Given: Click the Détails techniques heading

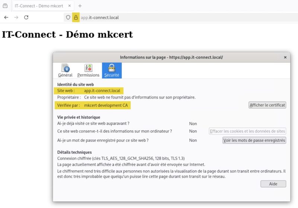Looking at the screenshot, I should [74, 152].
